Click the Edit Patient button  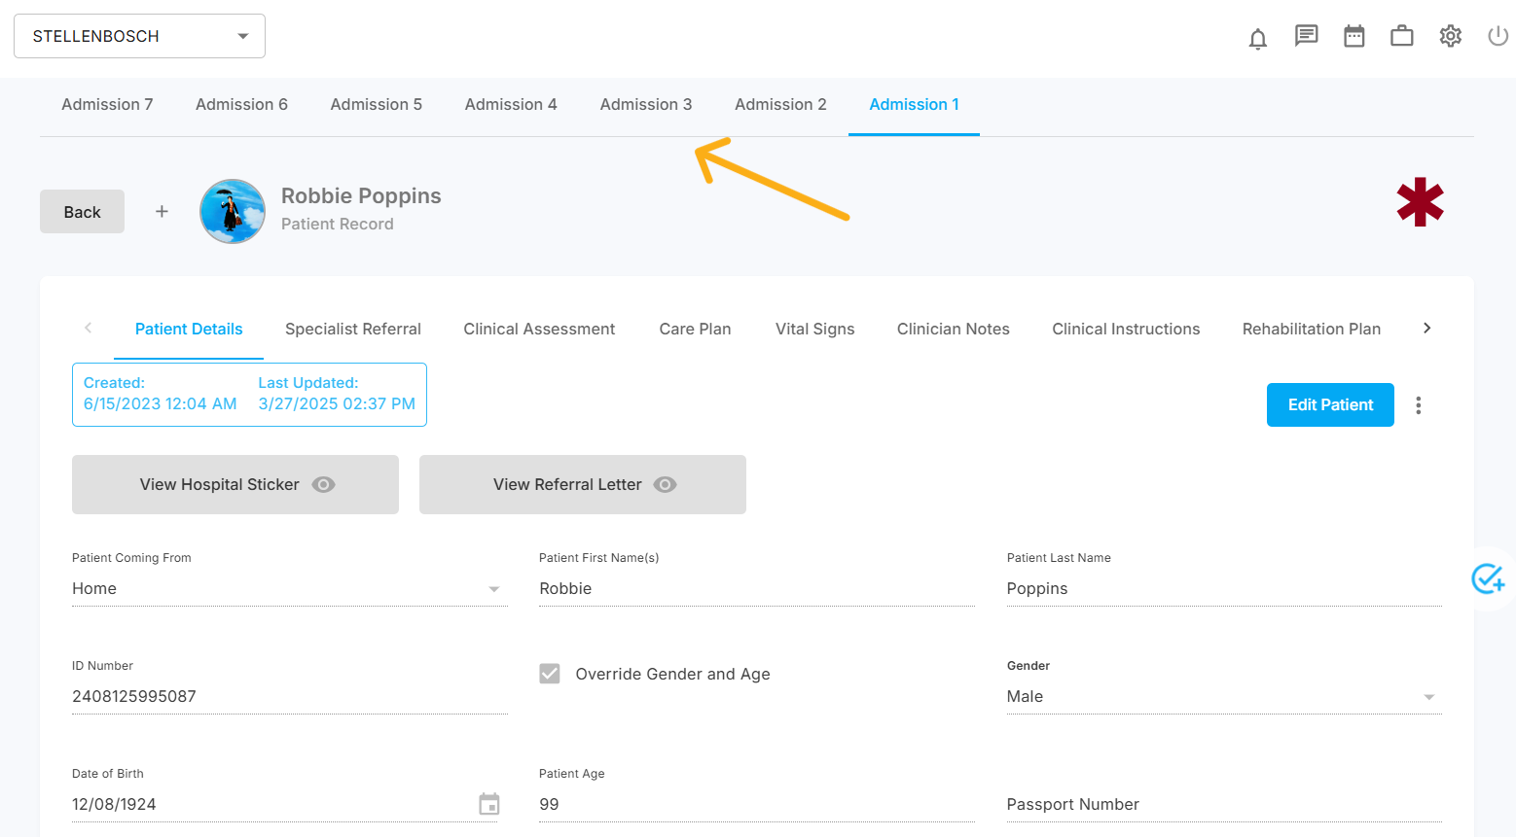coord(1329,405)
